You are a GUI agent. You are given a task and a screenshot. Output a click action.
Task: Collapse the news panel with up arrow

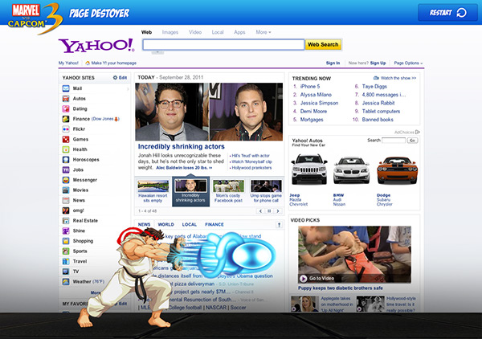coord(279,225)
